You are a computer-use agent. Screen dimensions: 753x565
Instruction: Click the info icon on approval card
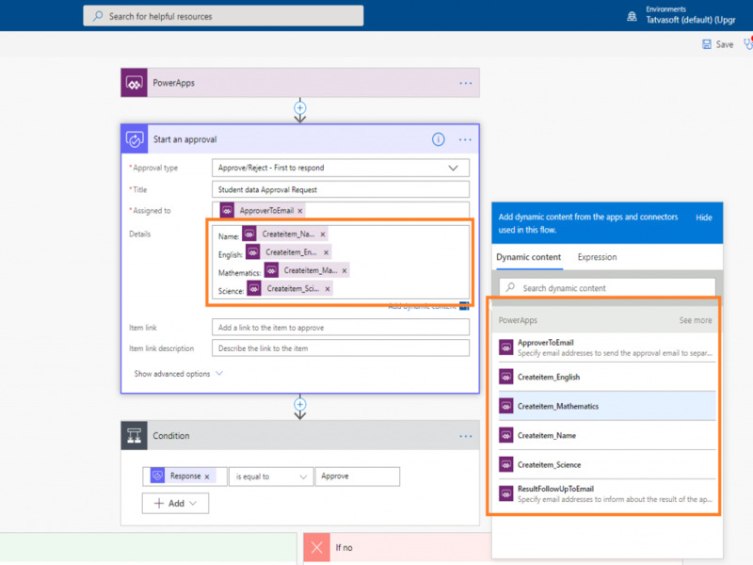coord(438,139)
